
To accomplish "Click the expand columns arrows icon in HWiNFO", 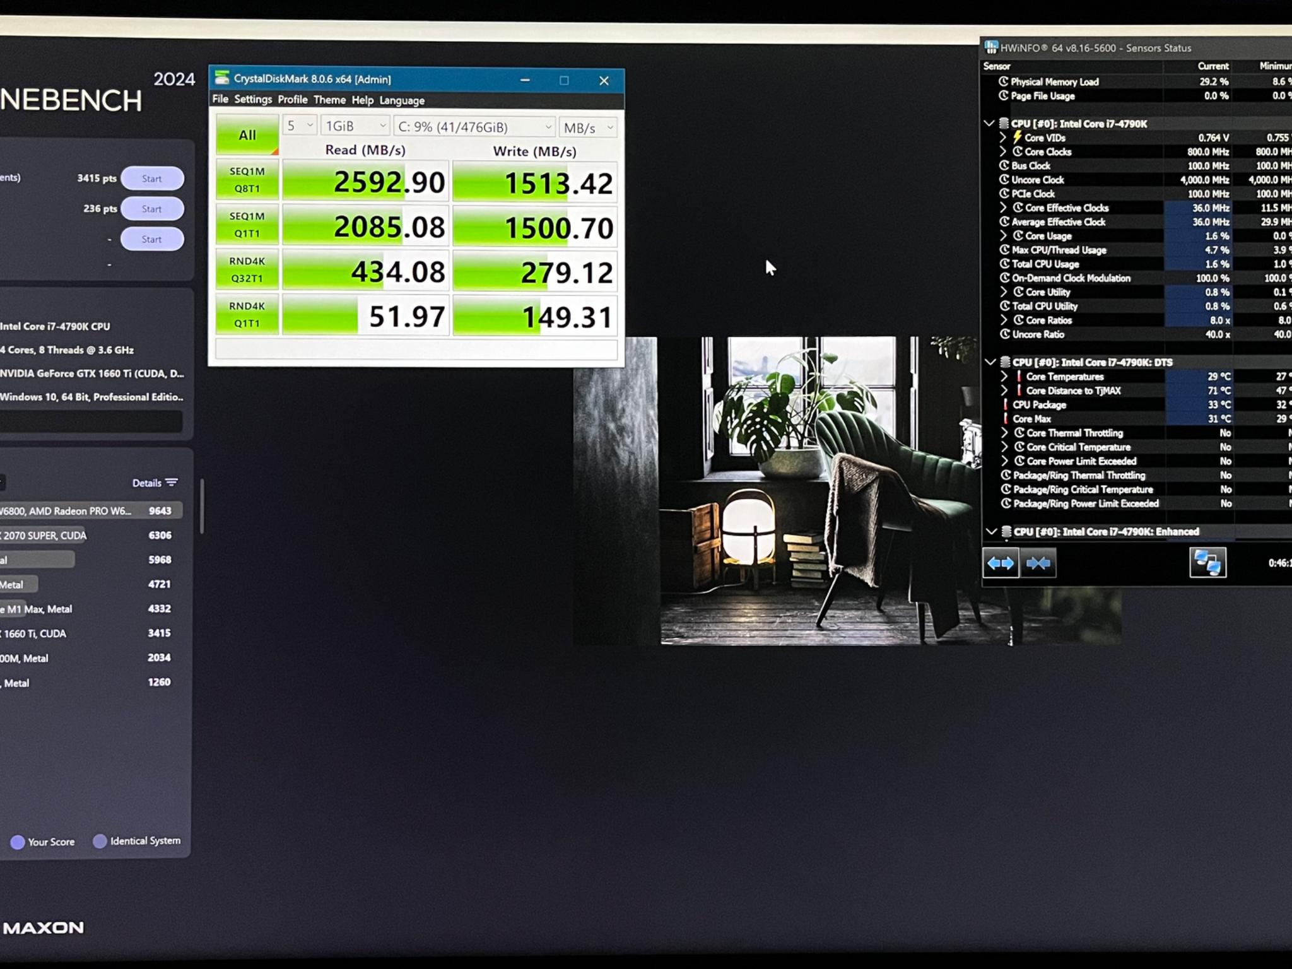I will click(1001, 563).
